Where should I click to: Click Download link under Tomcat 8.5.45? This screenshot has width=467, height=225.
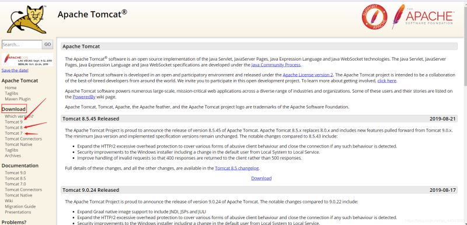click(x=261, y=178)
